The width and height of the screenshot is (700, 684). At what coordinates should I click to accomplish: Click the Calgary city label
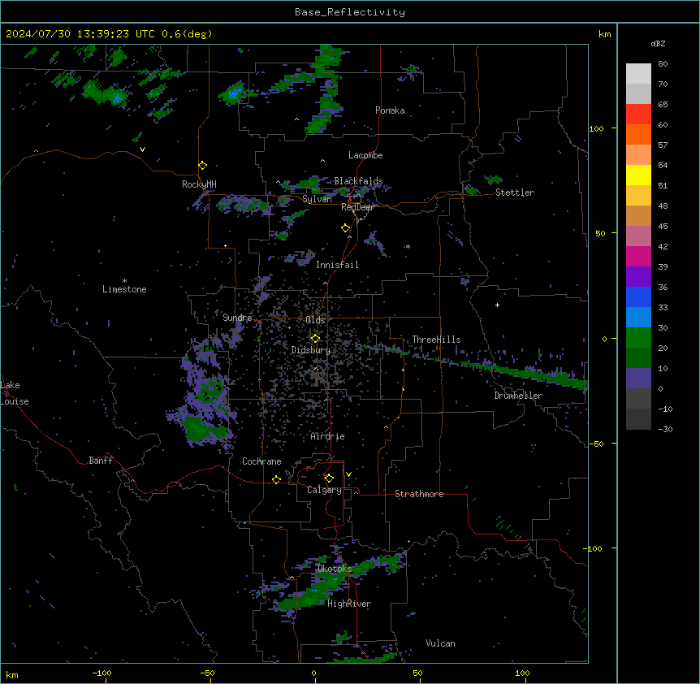pos(324,490)
